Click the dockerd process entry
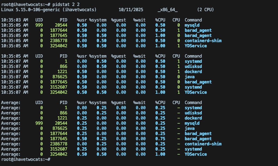The width and height of the screenshot is (278, 166). point(193,71)
